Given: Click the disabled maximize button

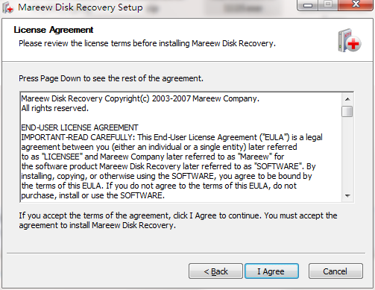Looking at the screenshot, I should 328,4.
